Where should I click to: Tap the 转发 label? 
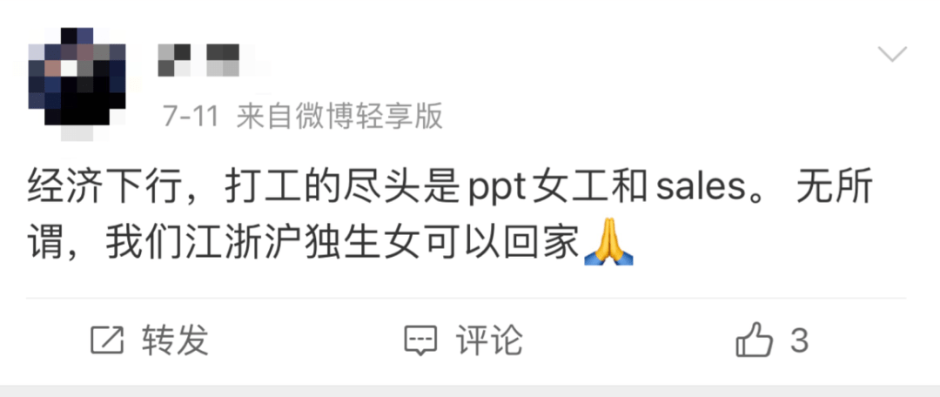click(x=175, y=340)
